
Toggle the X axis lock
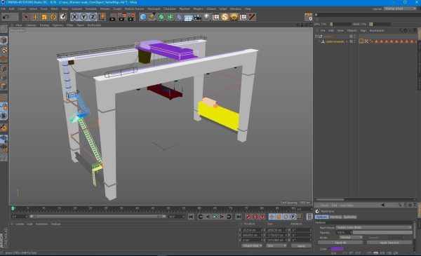74,17
